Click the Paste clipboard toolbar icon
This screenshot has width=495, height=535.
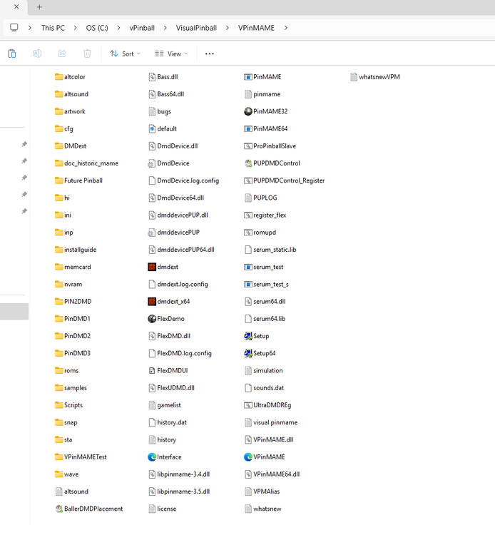[x=12, y=53]
